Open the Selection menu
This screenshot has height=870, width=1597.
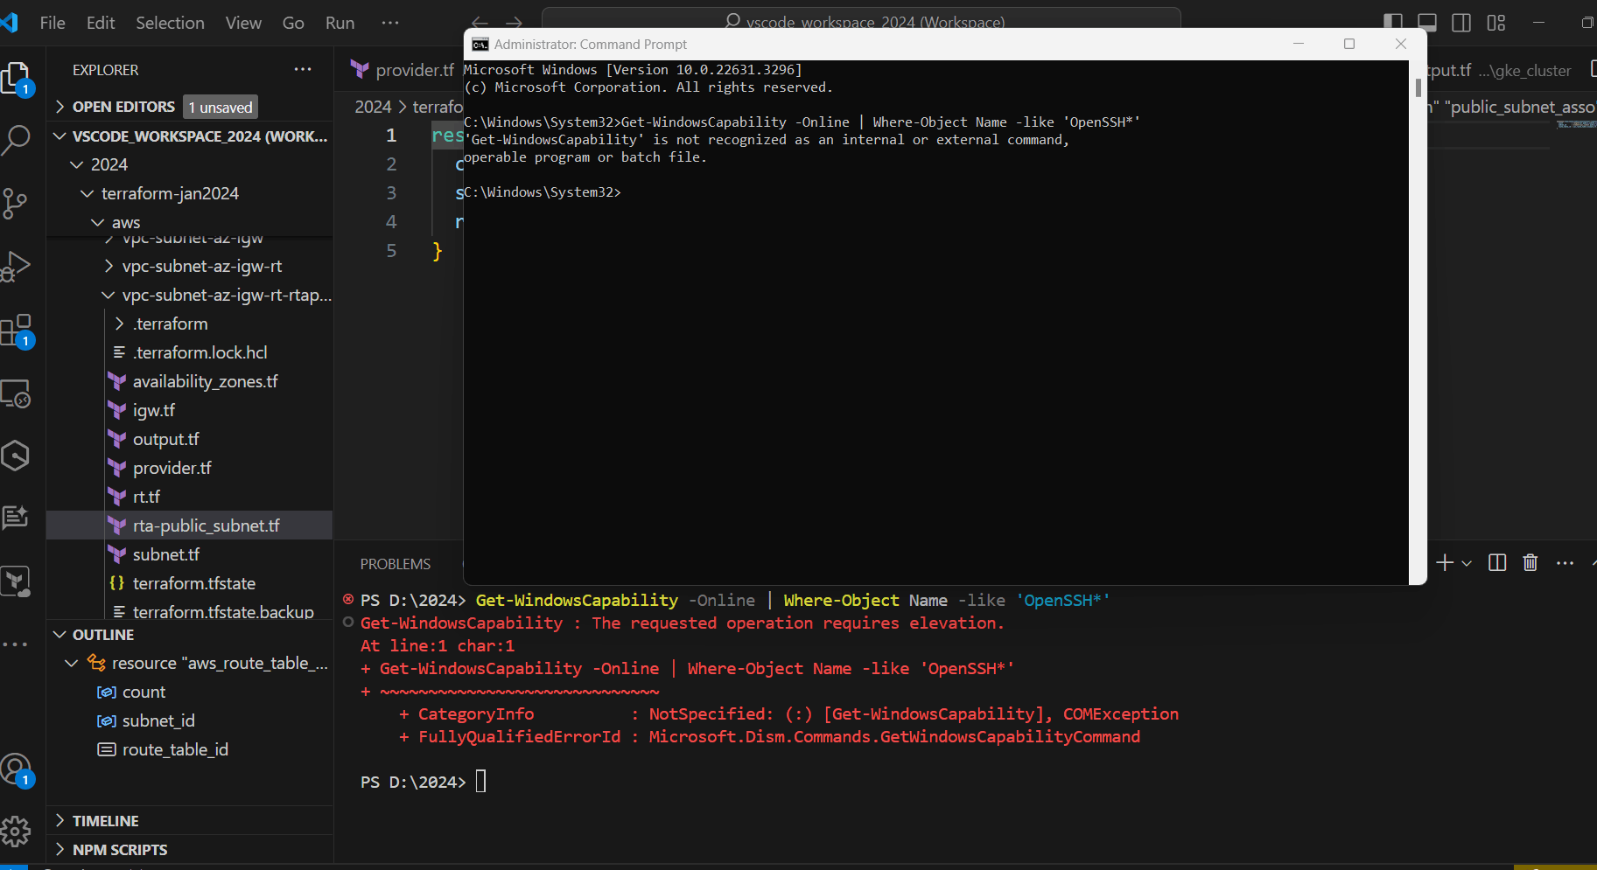point(170,23)
